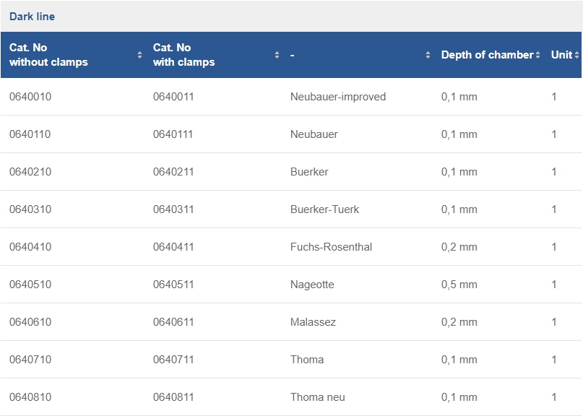Click catalog number 0640710
The width and height of the screenshot is (583, 416).
tap(30, 360)
